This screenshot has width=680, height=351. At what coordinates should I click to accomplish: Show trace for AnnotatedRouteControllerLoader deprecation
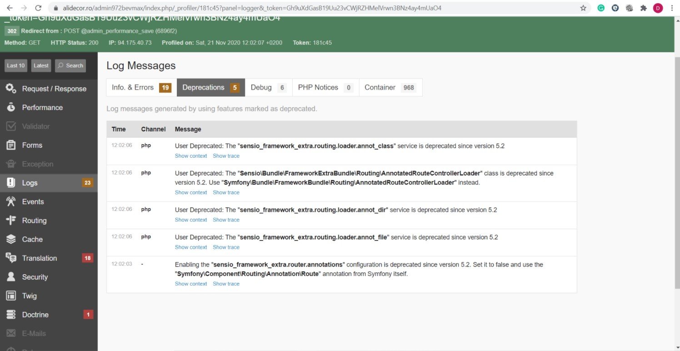pyautogui.click(x=226, y=192)
